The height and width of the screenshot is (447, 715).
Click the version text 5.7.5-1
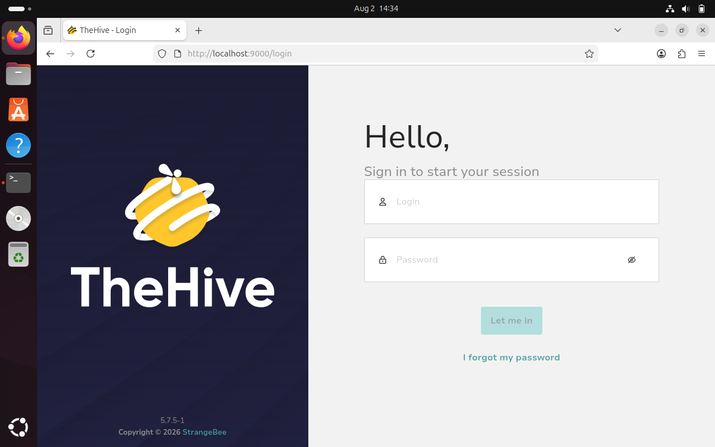click(x=173, y=420)
